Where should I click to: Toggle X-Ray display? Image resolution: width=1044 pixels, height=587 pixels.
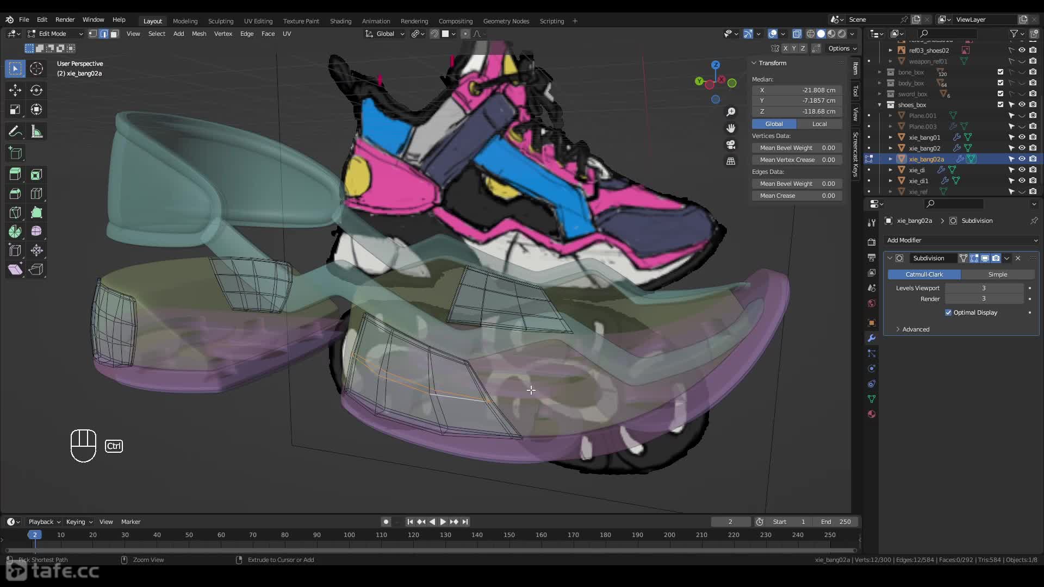pos(797,34)
